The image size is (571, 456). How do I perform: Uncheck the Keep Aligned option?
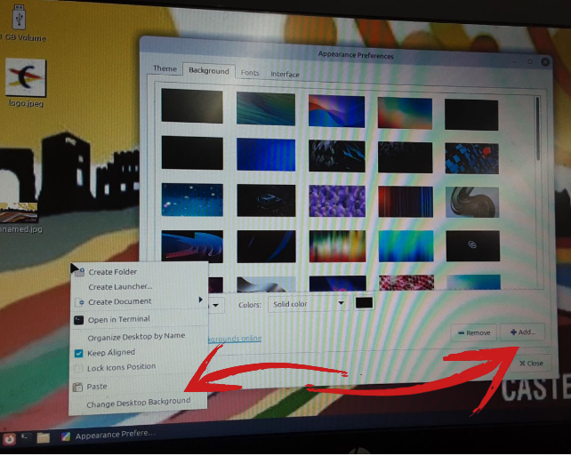(78, 353)
